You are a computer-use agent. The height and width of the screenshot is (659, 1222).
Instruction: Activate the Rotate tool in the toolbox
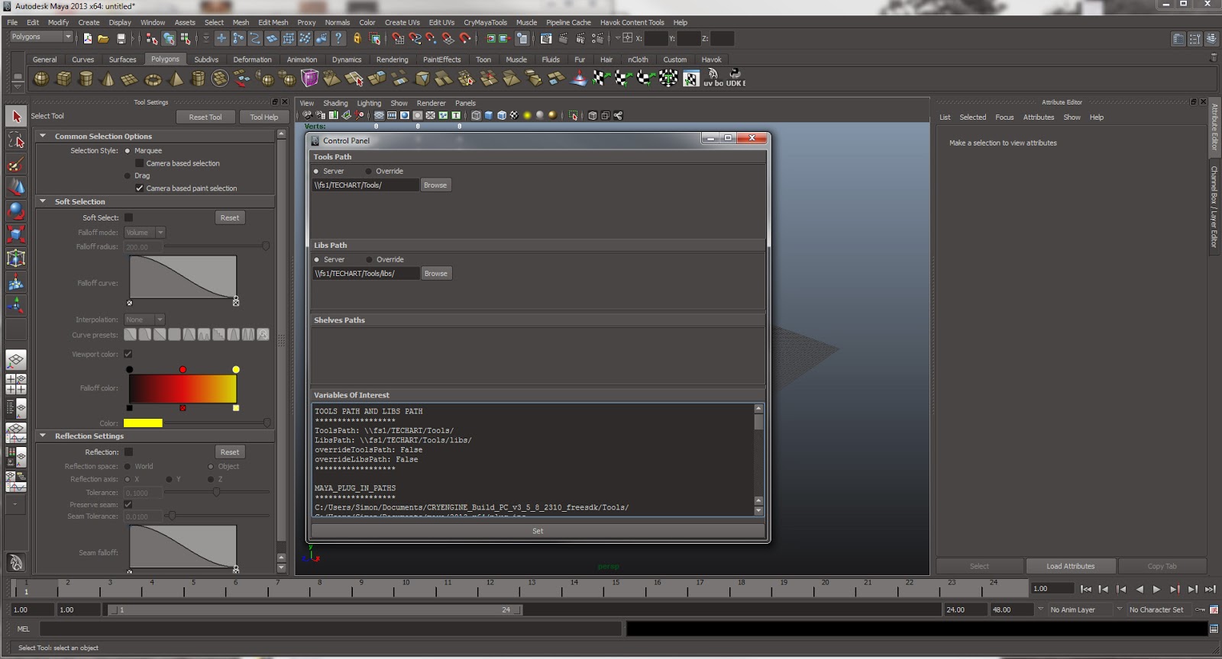click(x=16, y=211)
